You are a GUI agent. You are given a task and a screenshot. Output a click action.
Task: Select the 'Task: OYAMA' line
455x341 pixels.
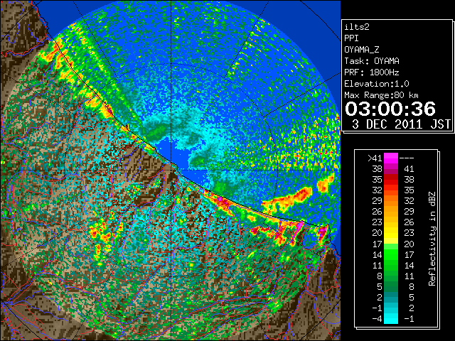372,61
